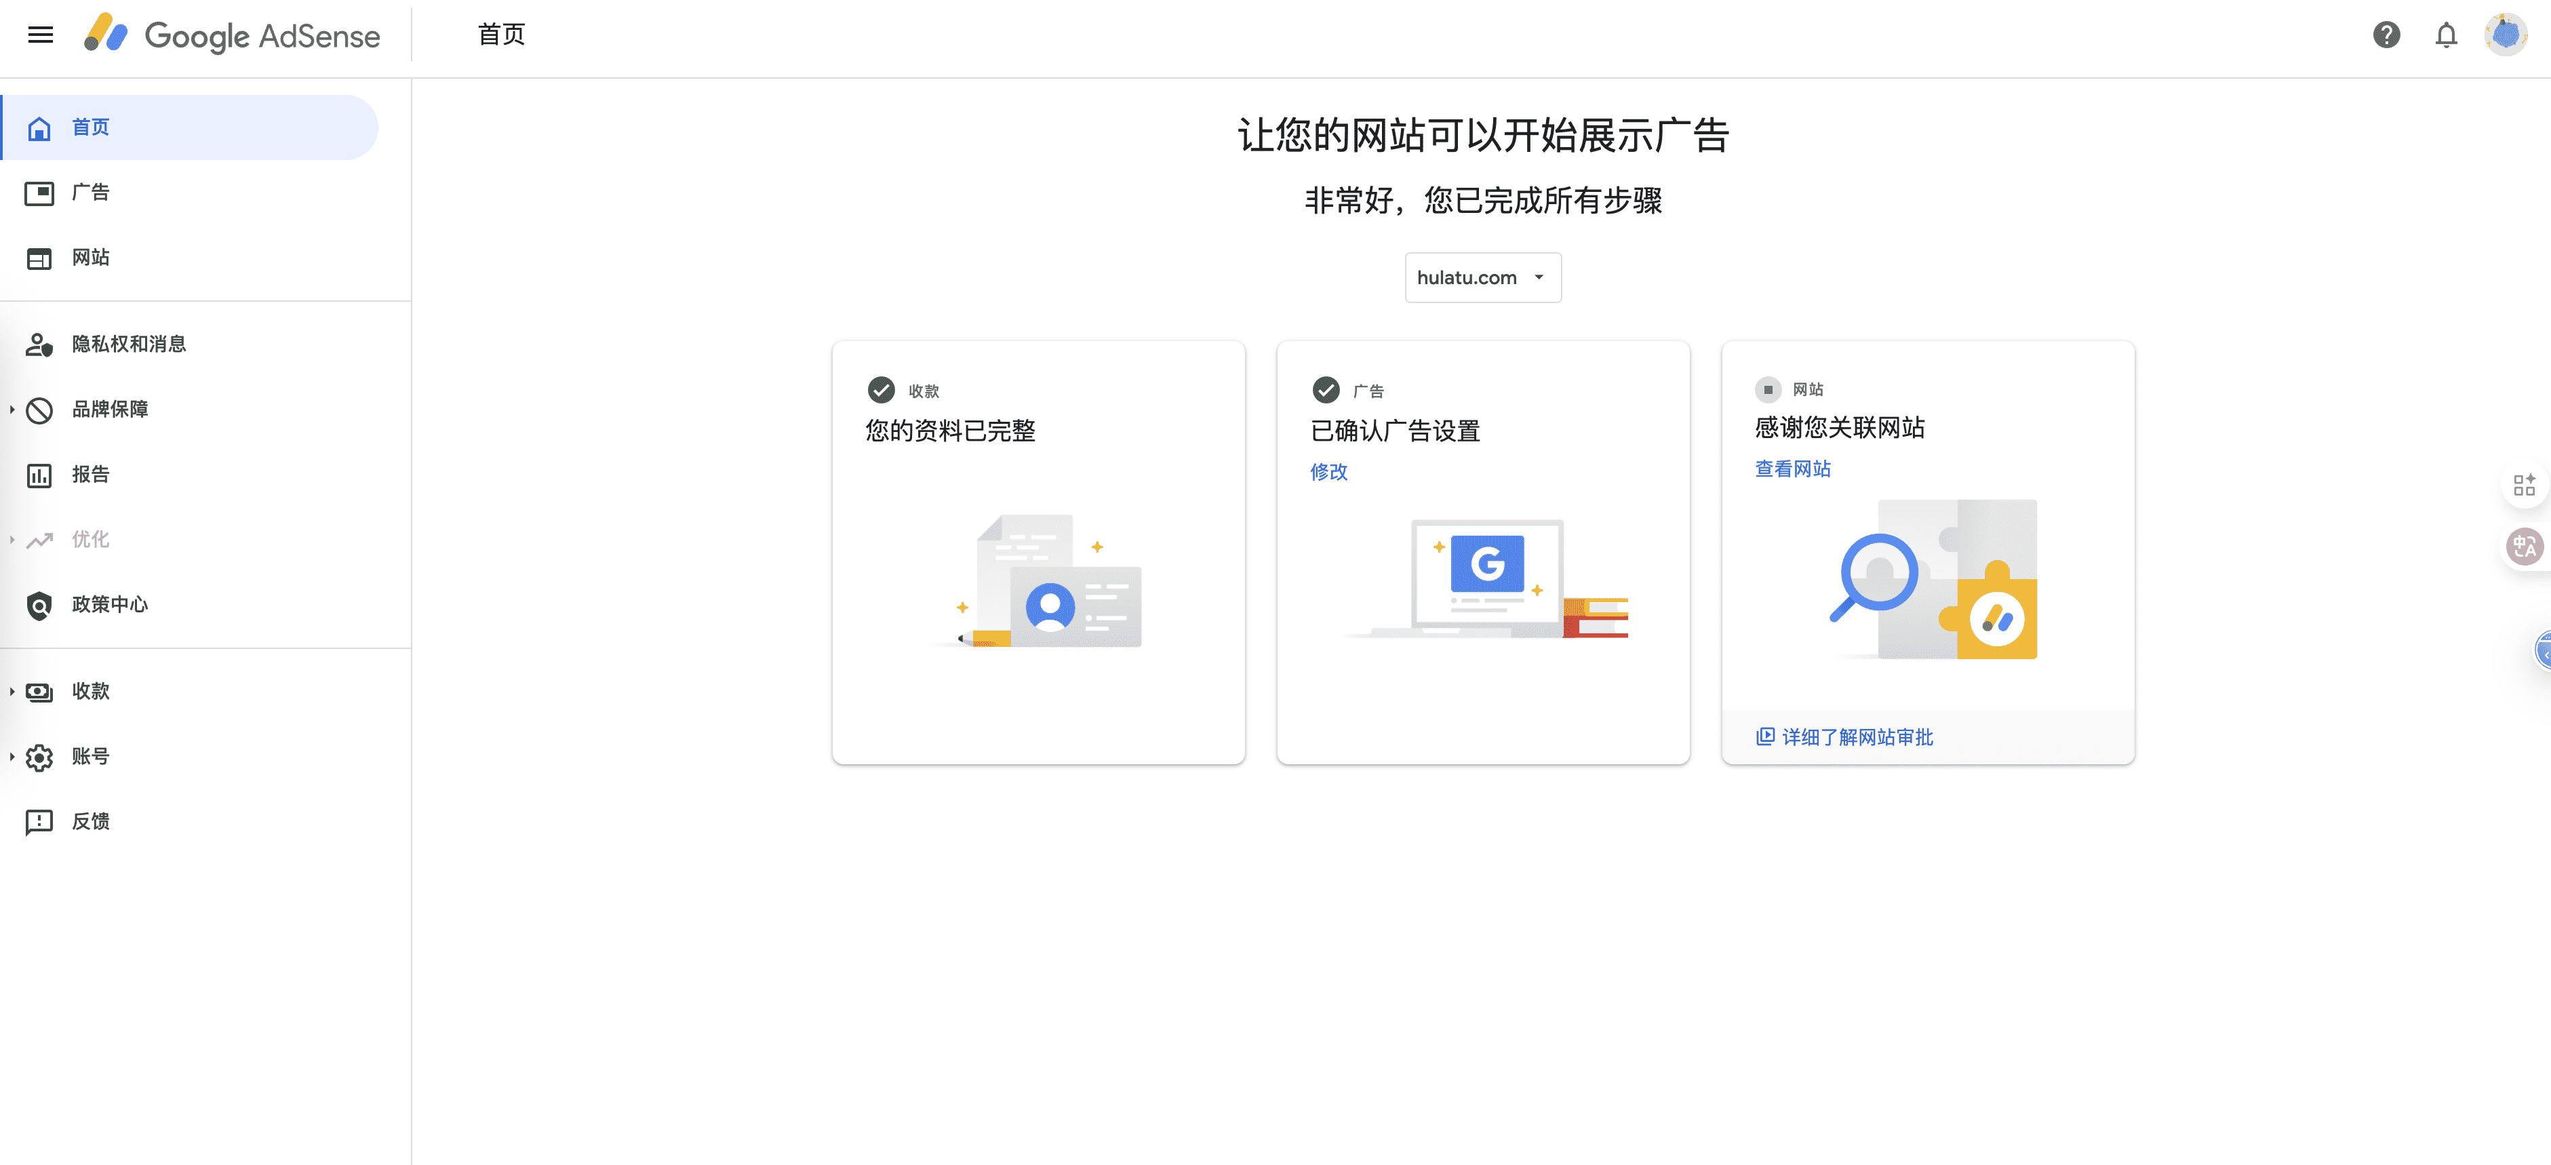Expand the 账号 sidebar section
The width and height of the screenshot is (2551, 1165).
[12, 757]
